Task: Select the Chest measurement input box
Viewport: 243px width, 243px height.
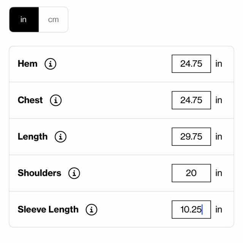Action: point(191,100)
